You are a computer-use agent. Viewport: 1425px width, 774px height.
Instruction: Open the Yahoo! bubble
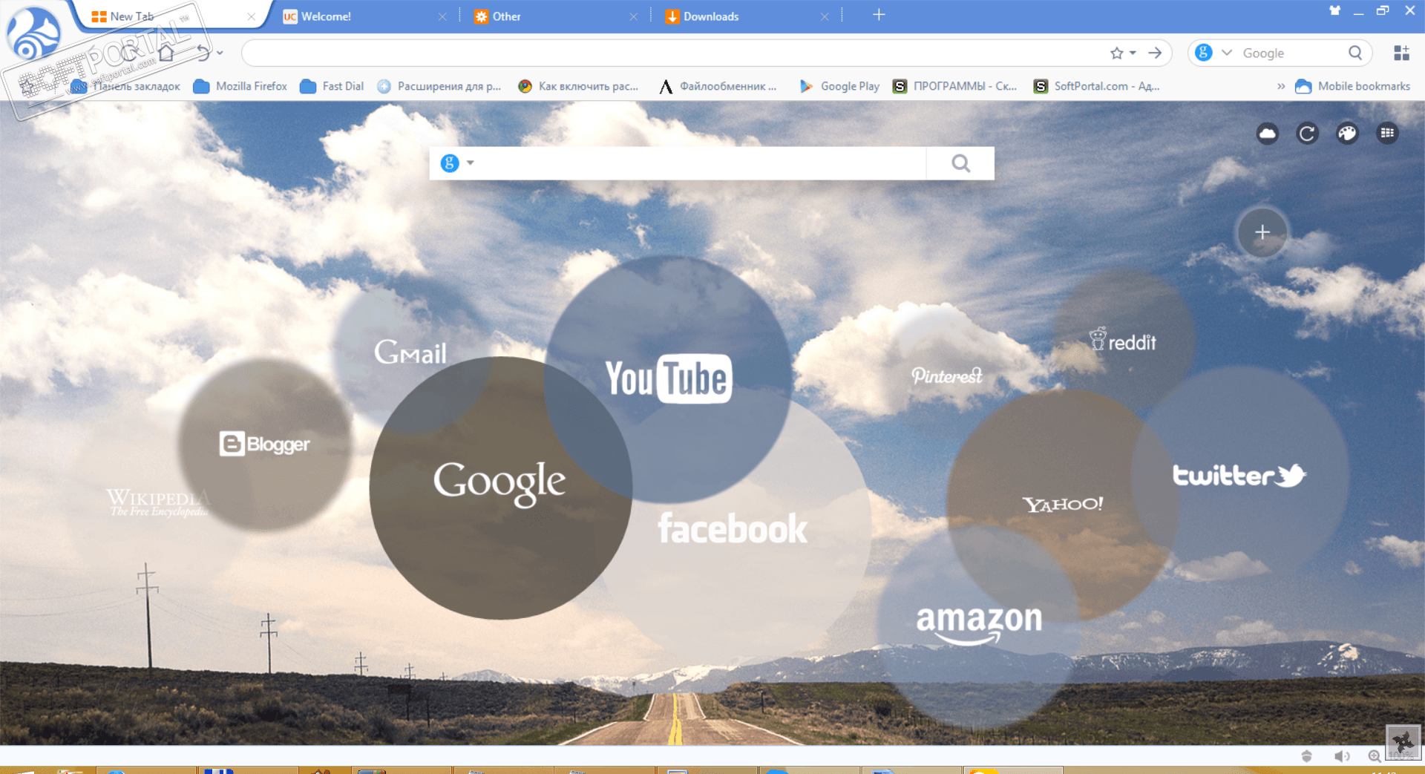point(1063,505)
